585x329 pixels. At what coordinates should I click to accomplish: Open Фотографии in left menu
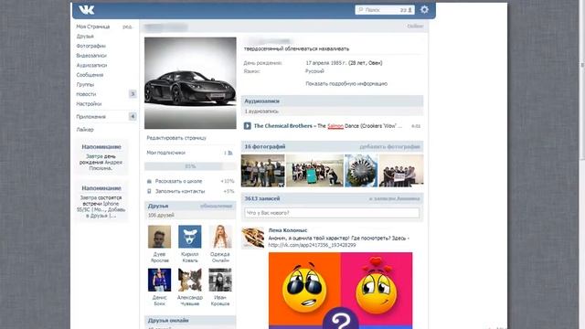point(91,46)
